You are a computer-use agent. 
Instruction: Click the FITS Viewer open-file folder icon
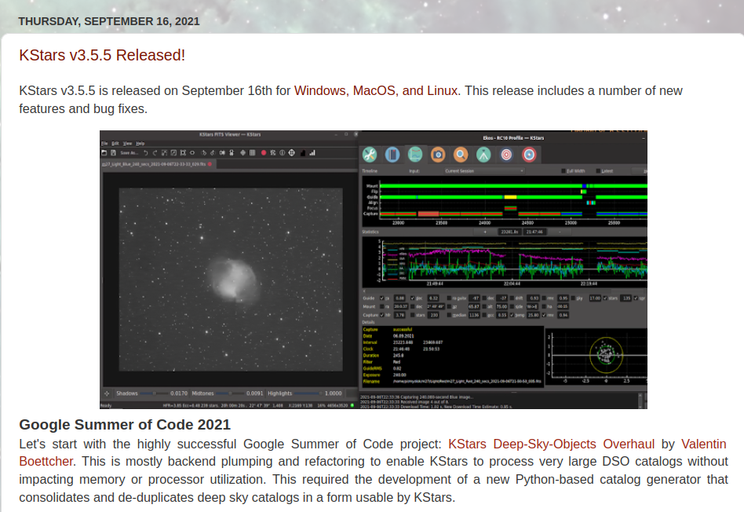(x=104, y=153)
